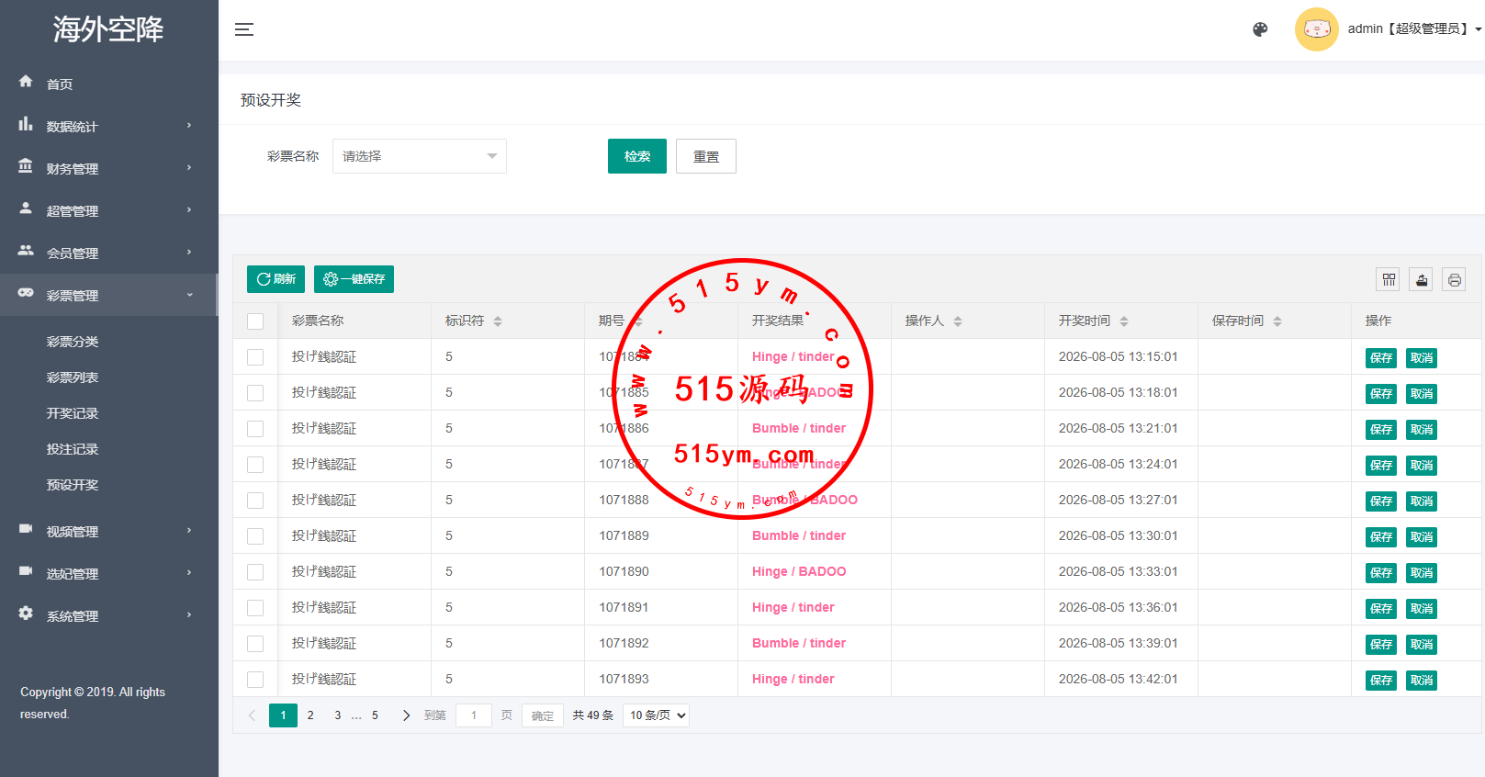Cancel the row for 期号 1071890
This screenshot has height=777, width=1485.
click(1422, 573)
